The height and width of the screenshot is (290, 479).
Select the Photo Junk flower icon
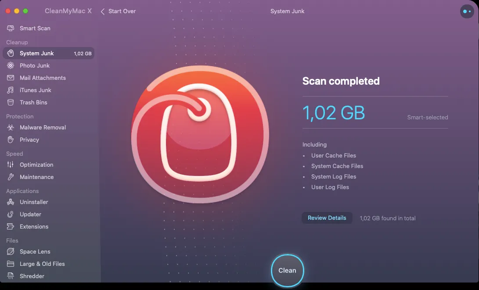click(x=11, y=65)
